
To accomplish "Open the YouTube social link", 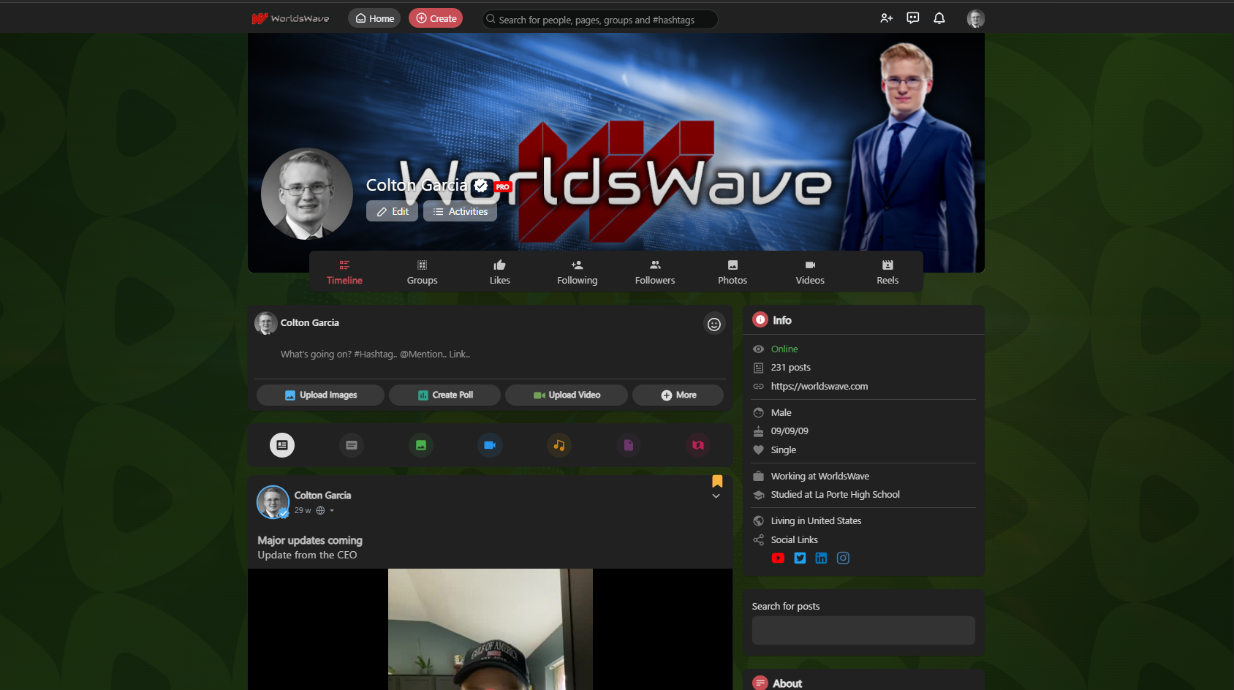I will [778, 558].
